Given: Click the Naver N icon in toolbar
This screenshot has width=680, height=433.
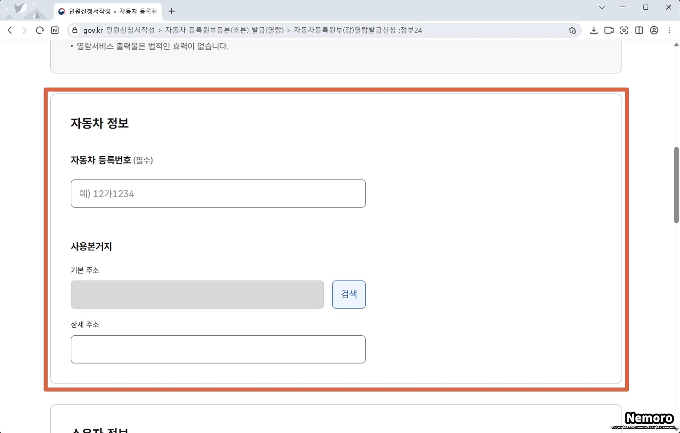Looking at the screenshot, I should pos(55,30).
